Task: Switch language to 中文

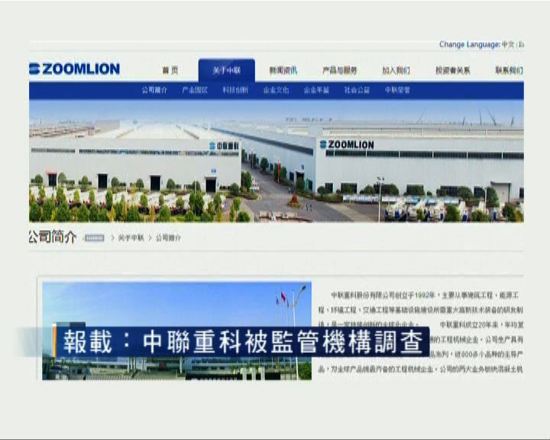Action: 507,44
